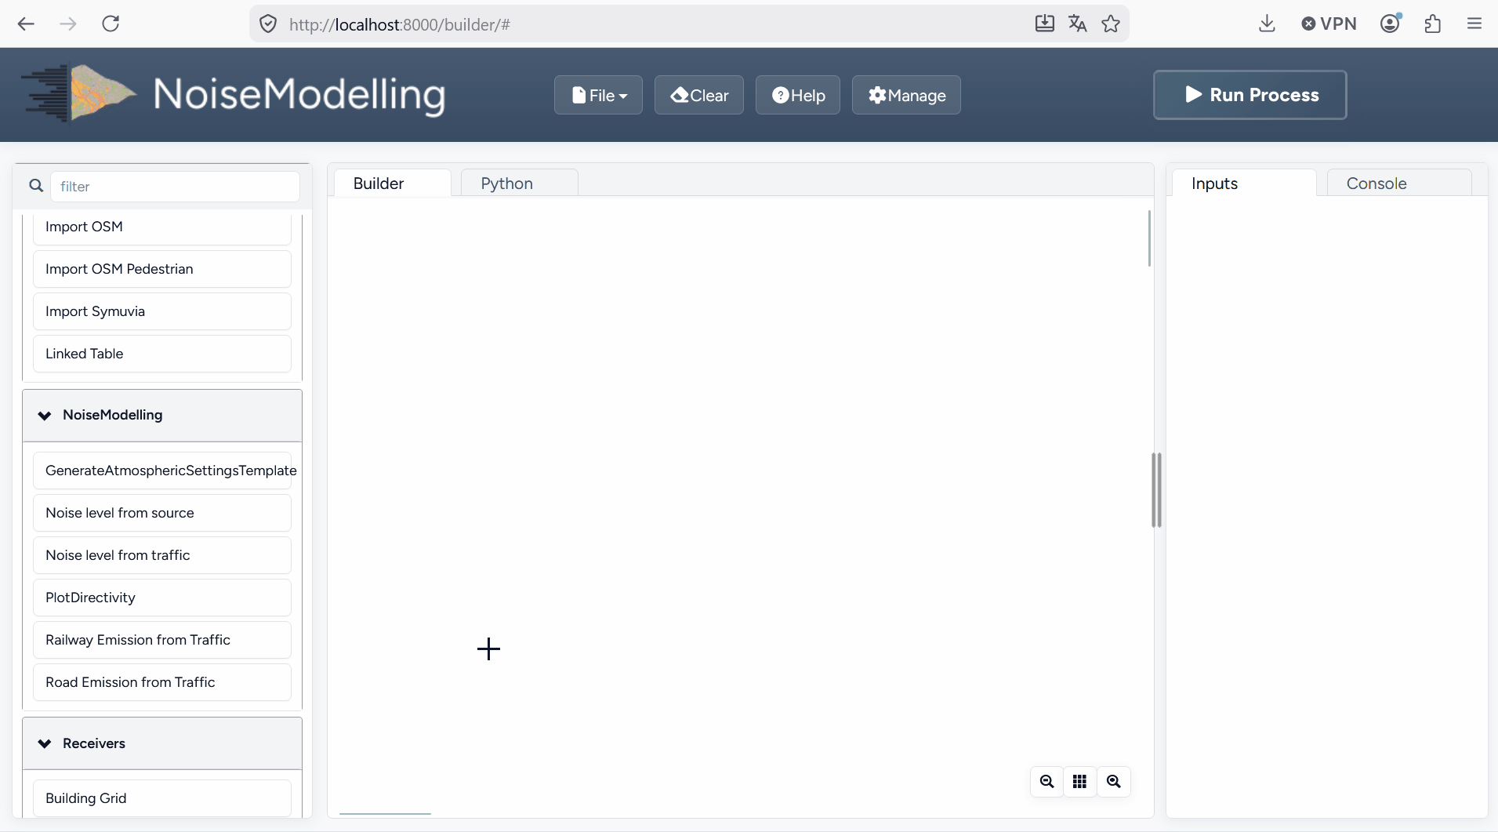1498x832 pixels.
Task: Open the Manage settings
Action: [x=906, y=95]
